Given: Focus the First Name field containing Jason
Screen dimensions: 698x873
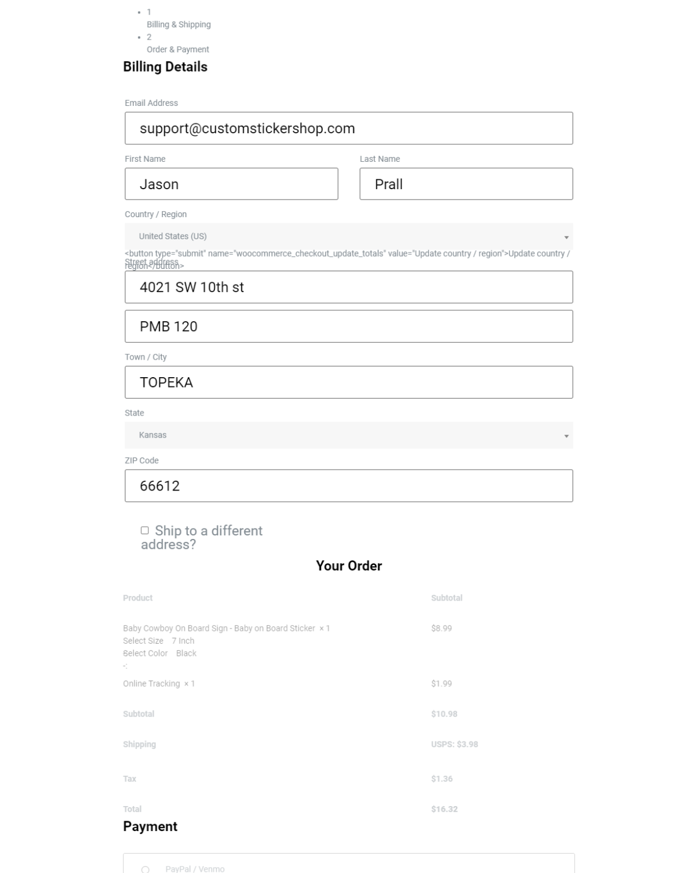Looking at the screenshot, I should click(x=231, y=184).
